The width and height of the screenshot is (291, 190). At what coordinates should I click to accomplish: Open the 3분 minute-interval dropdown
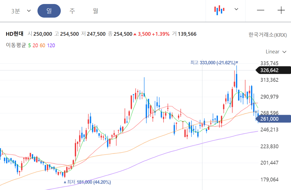pos(21,11)
